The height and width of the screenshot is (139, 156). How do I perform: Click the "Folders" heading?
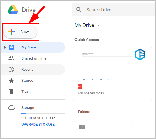tap(84, 112)
